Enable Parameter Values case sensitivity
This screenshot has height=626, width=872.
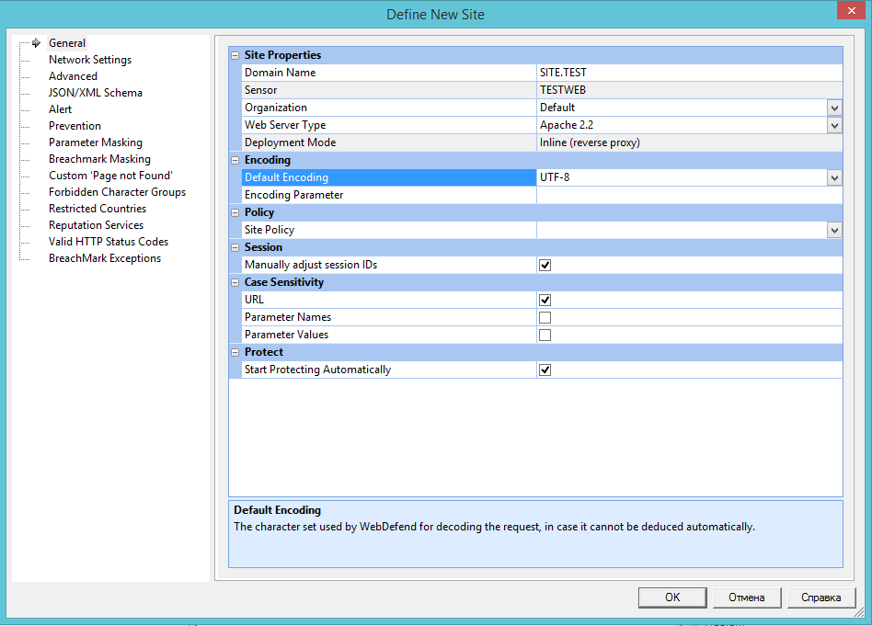[x=545, y=336]
